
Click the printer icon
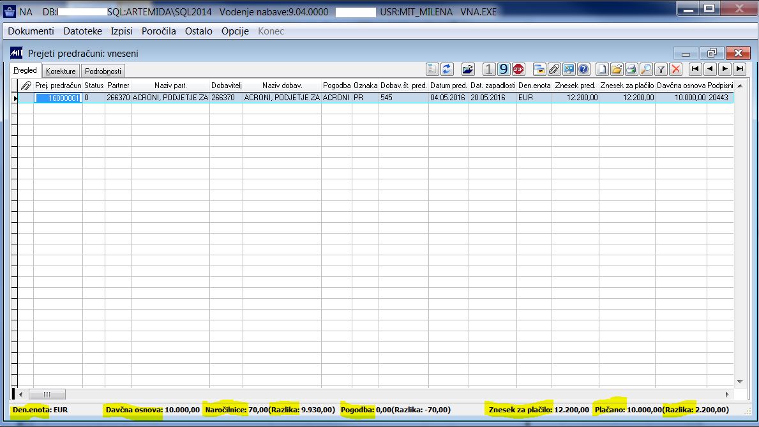631,69
